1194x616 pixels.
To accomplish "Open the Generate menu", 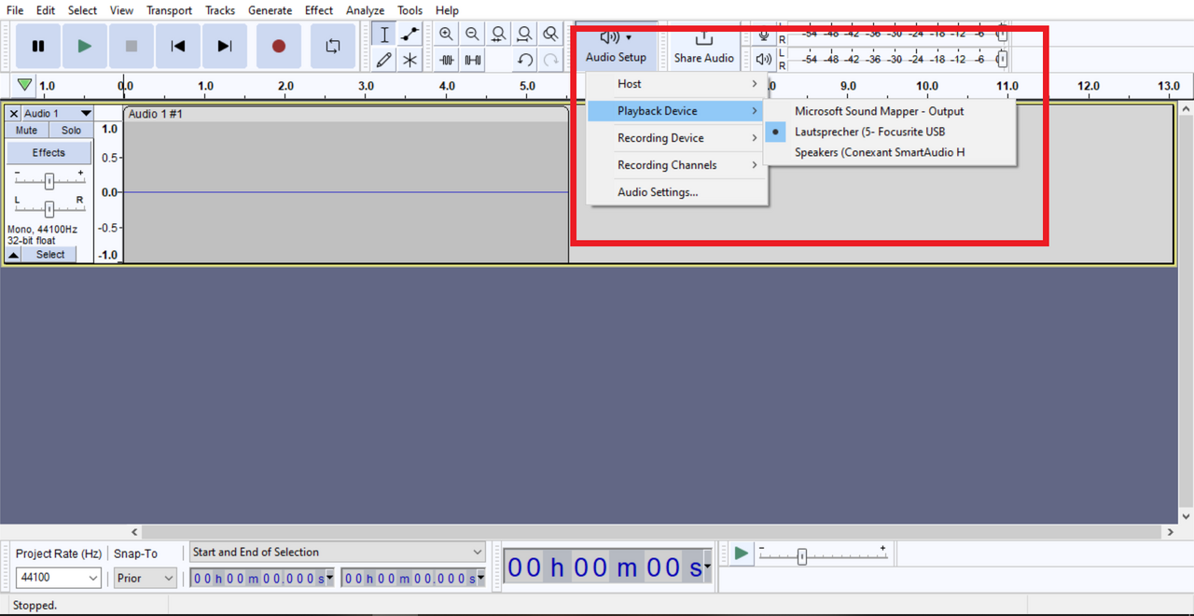I will click(270, 10).
